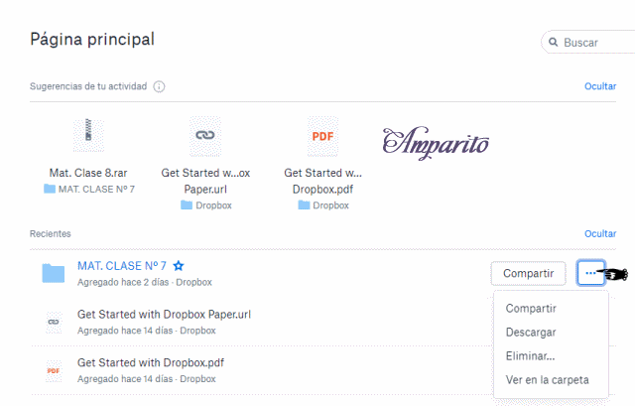This screenshot has height=406, width=635.
Task: Hide the activity suggestions section
Action: coord(600,86)
